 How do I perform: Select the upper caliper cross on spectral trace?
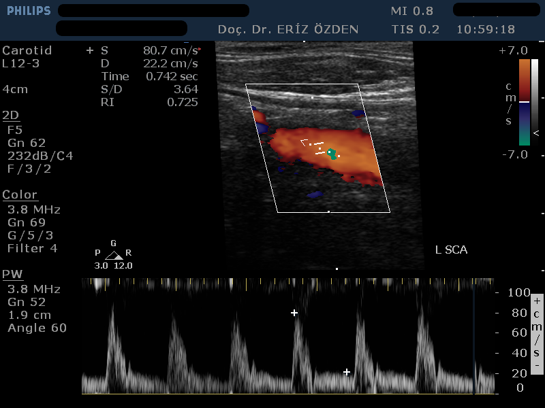coord(294,312)
